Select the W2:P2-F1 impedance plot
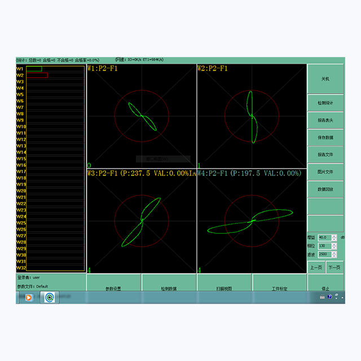This screenshot has height=361, width=361. pos(252,116)
